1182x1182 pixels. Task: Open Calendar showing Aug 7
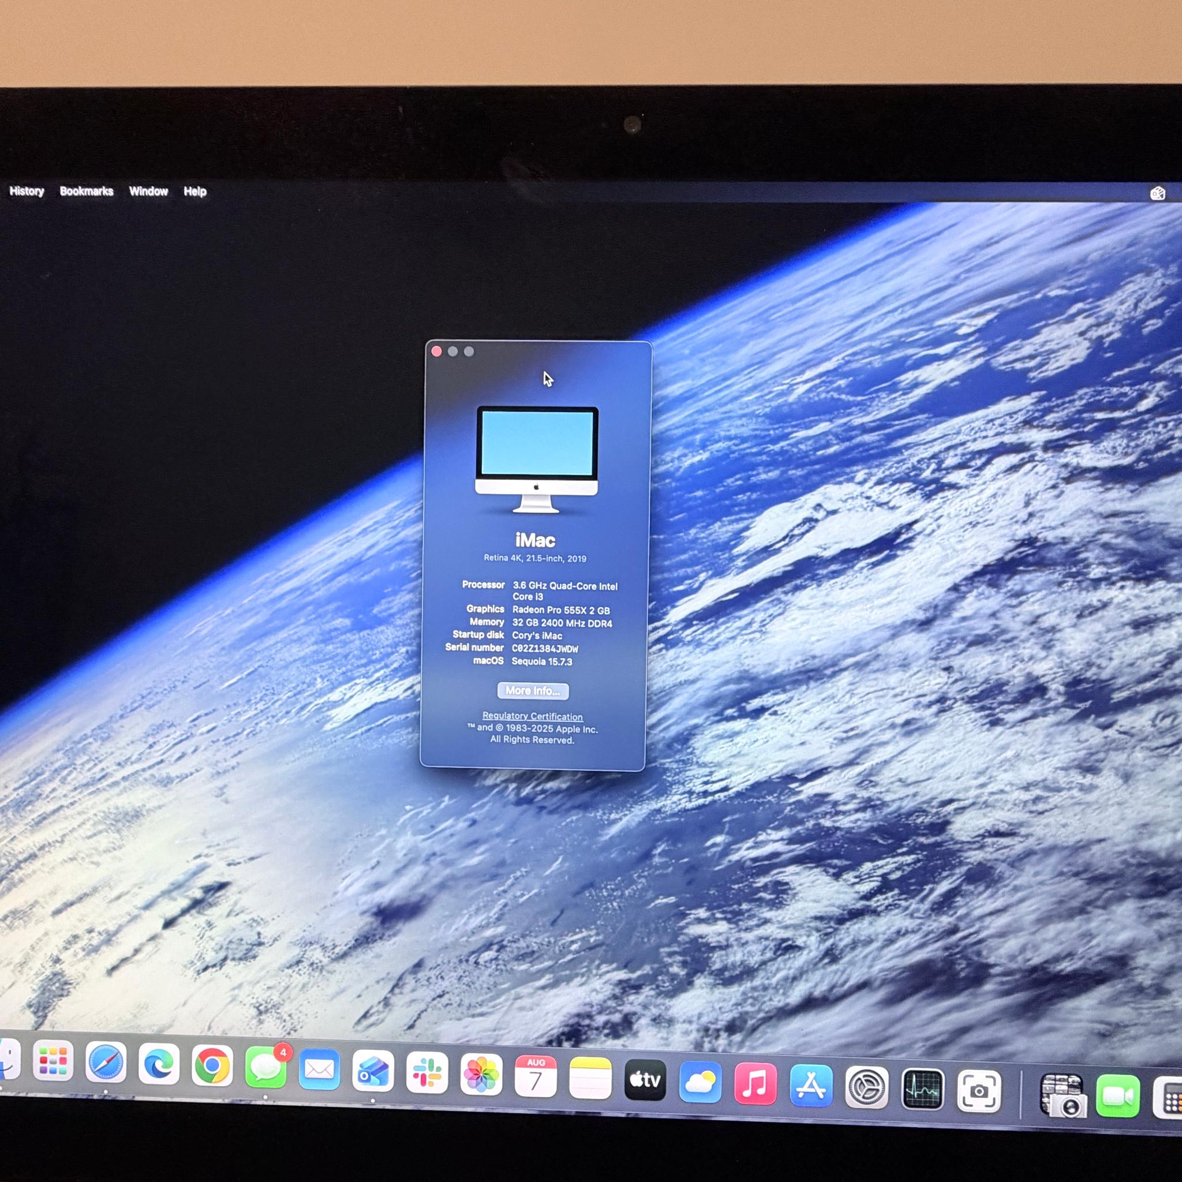tap(536, 1078)
